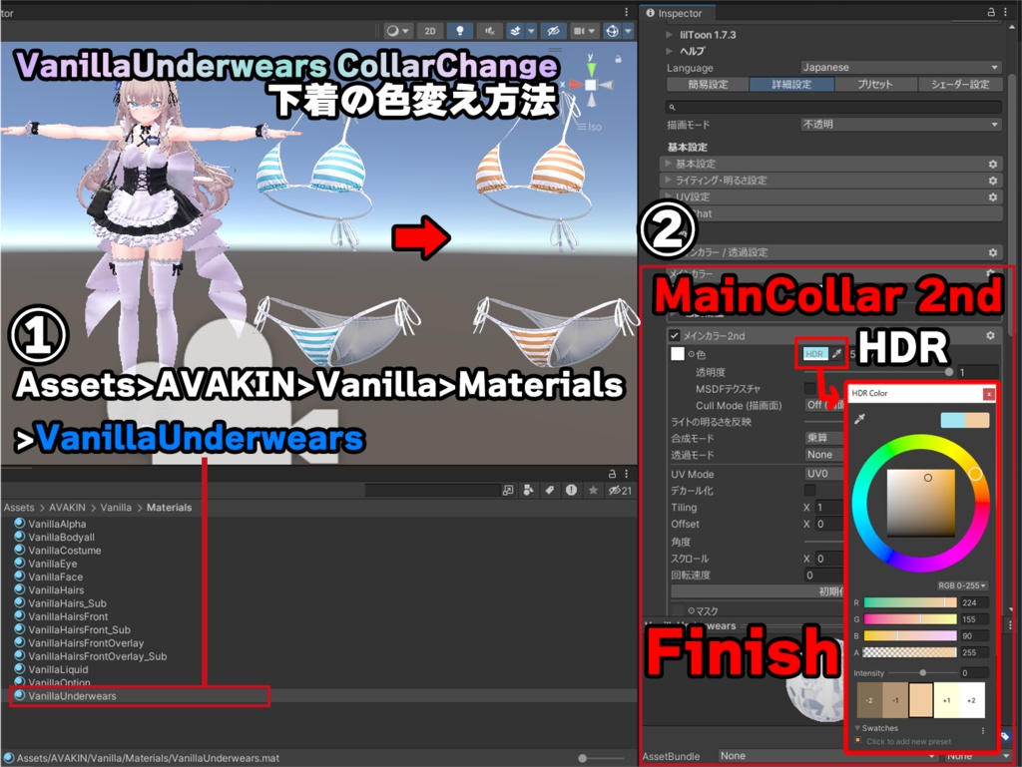Click the scene orientation gizmo

tap(589, 84)
